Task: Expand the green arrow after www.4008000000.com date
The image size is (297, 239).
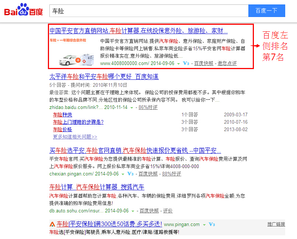Action: point(178,64)
